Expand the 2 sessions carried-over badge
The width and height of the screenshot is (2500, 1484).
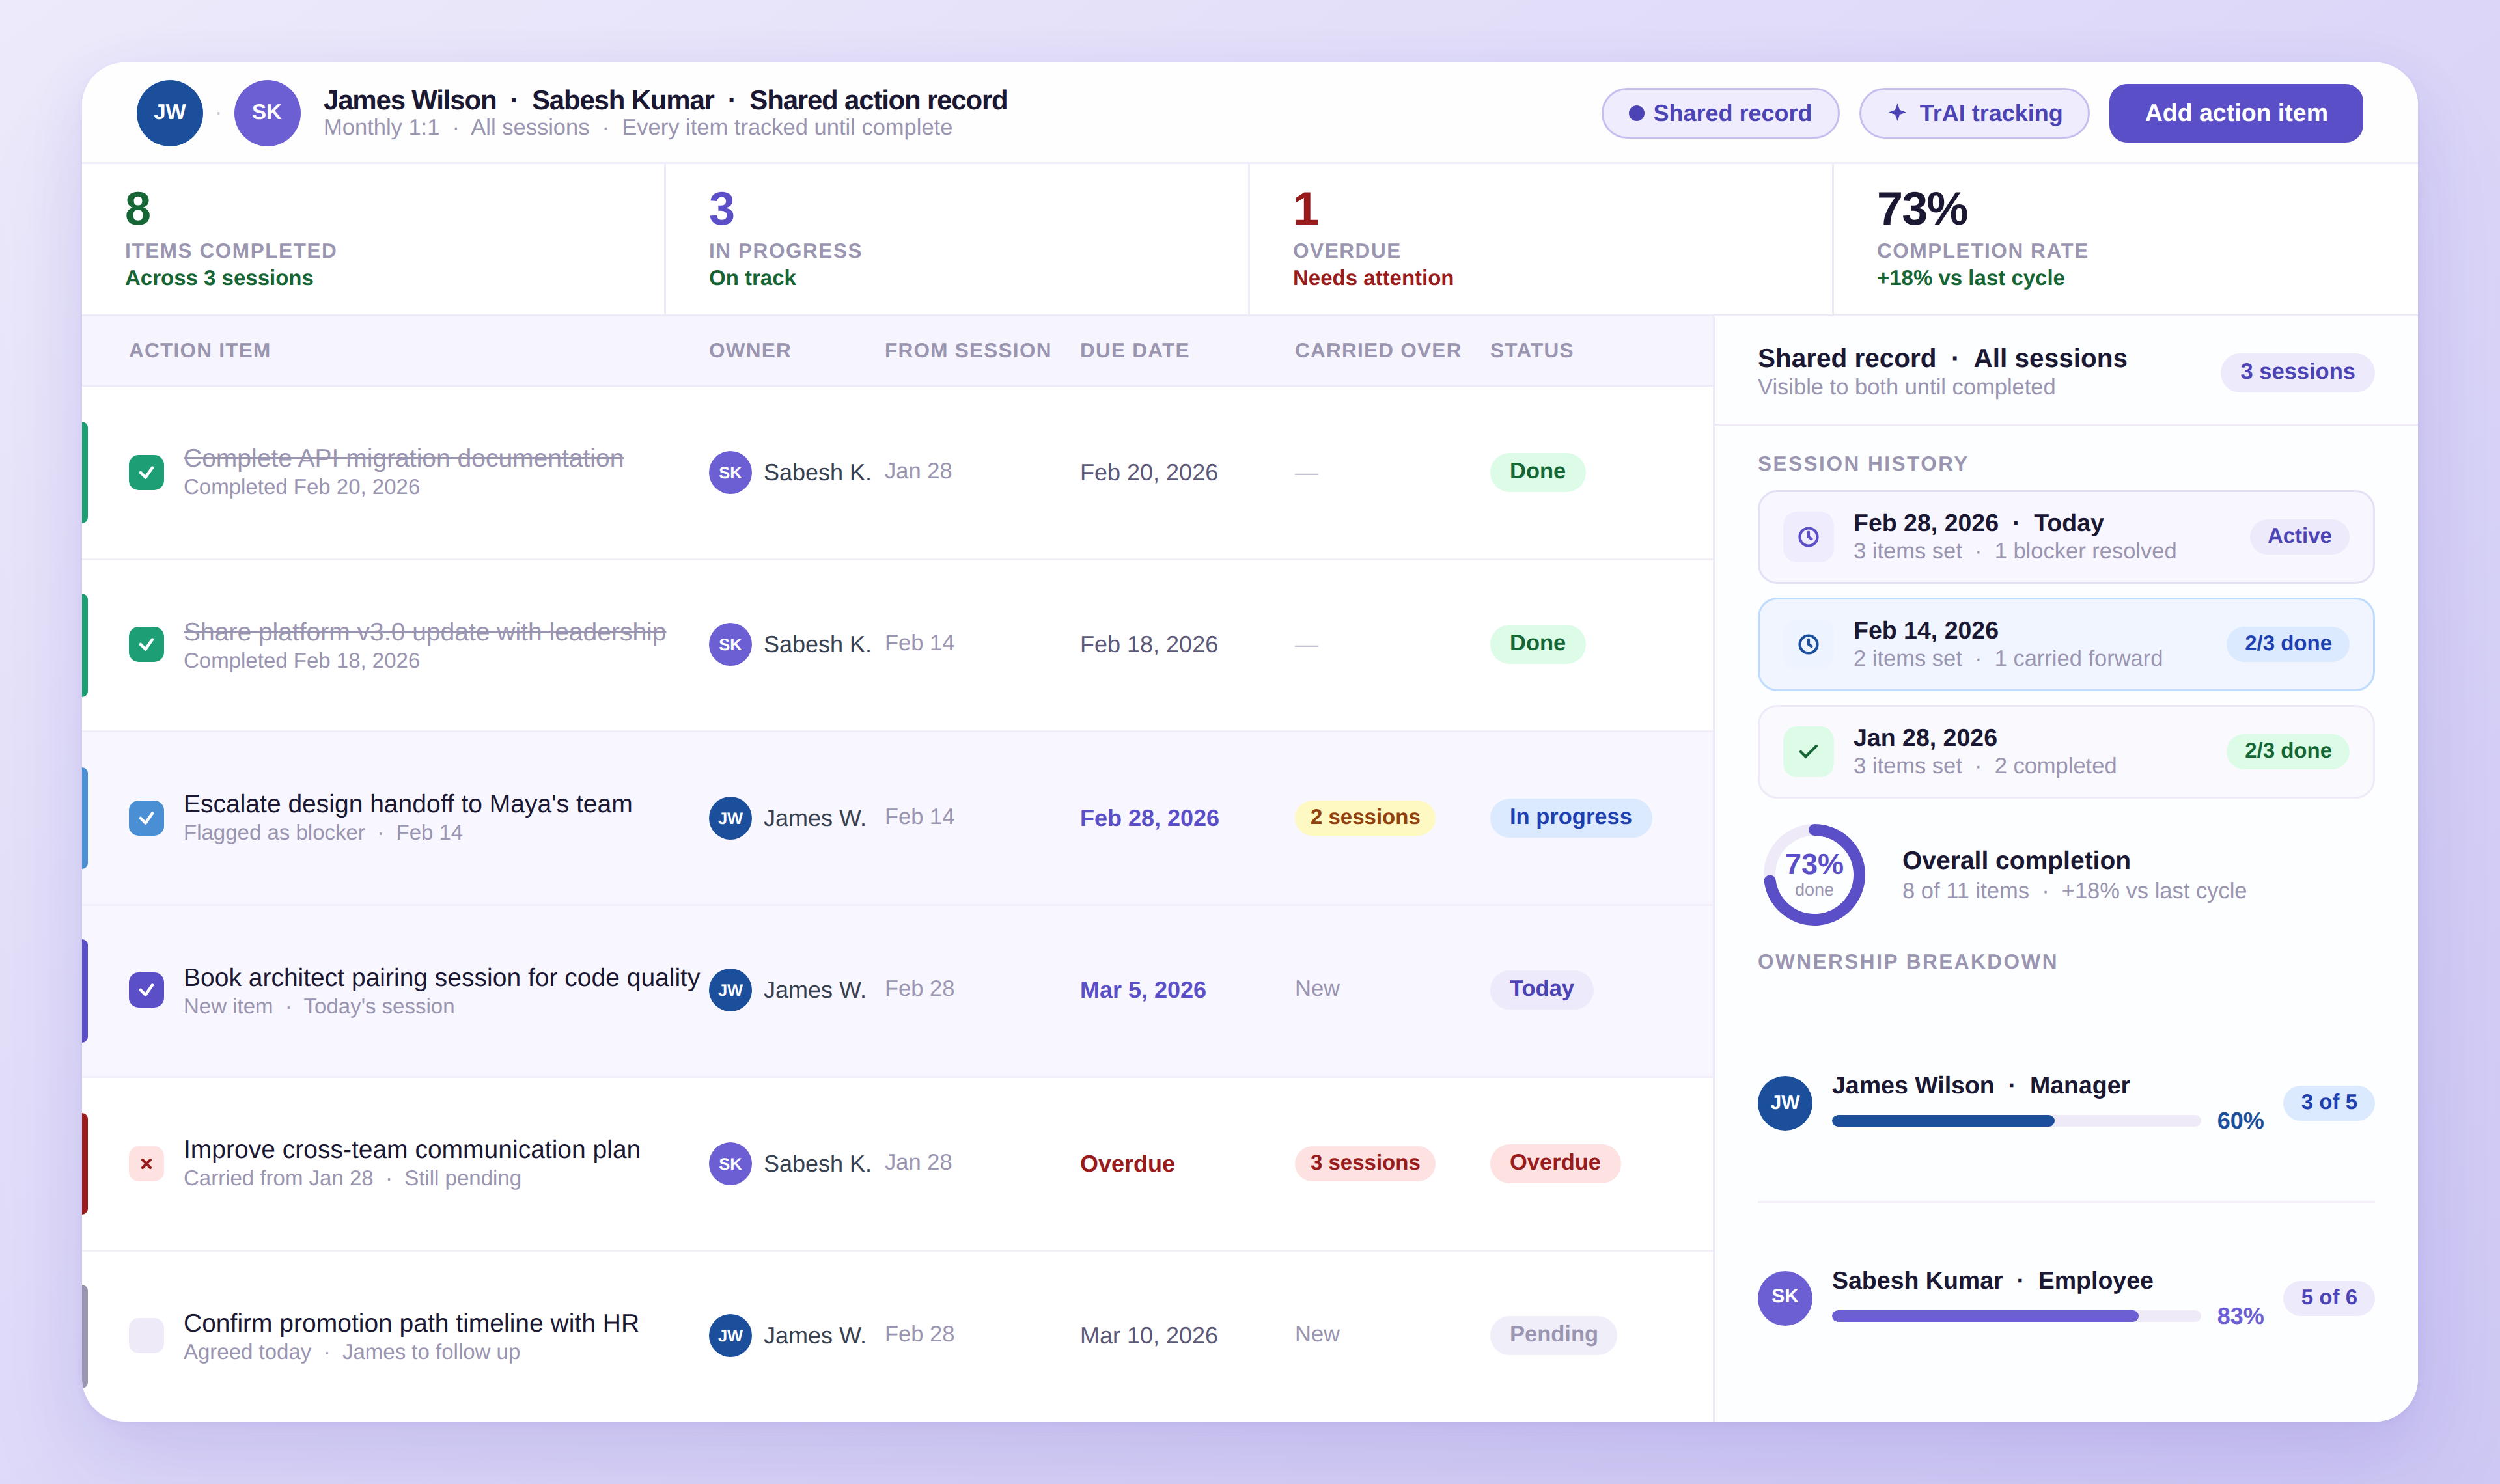click(x=1364, y=817)
